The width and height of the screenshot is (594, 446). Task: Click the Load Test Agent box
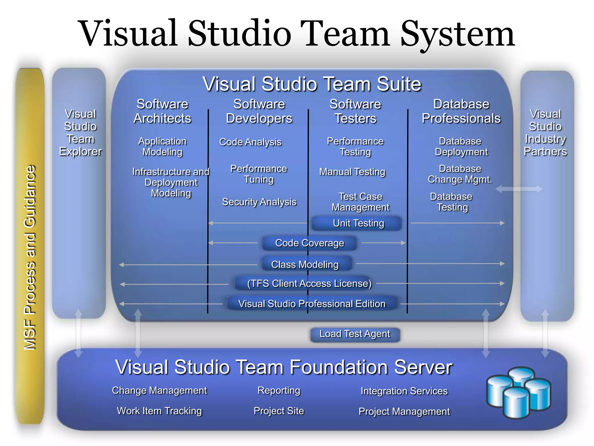coord(355,334)
